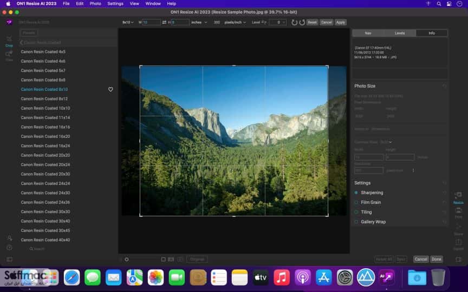Click the Done button
This screenshot has width=468, height=292.
coord(437,259)
